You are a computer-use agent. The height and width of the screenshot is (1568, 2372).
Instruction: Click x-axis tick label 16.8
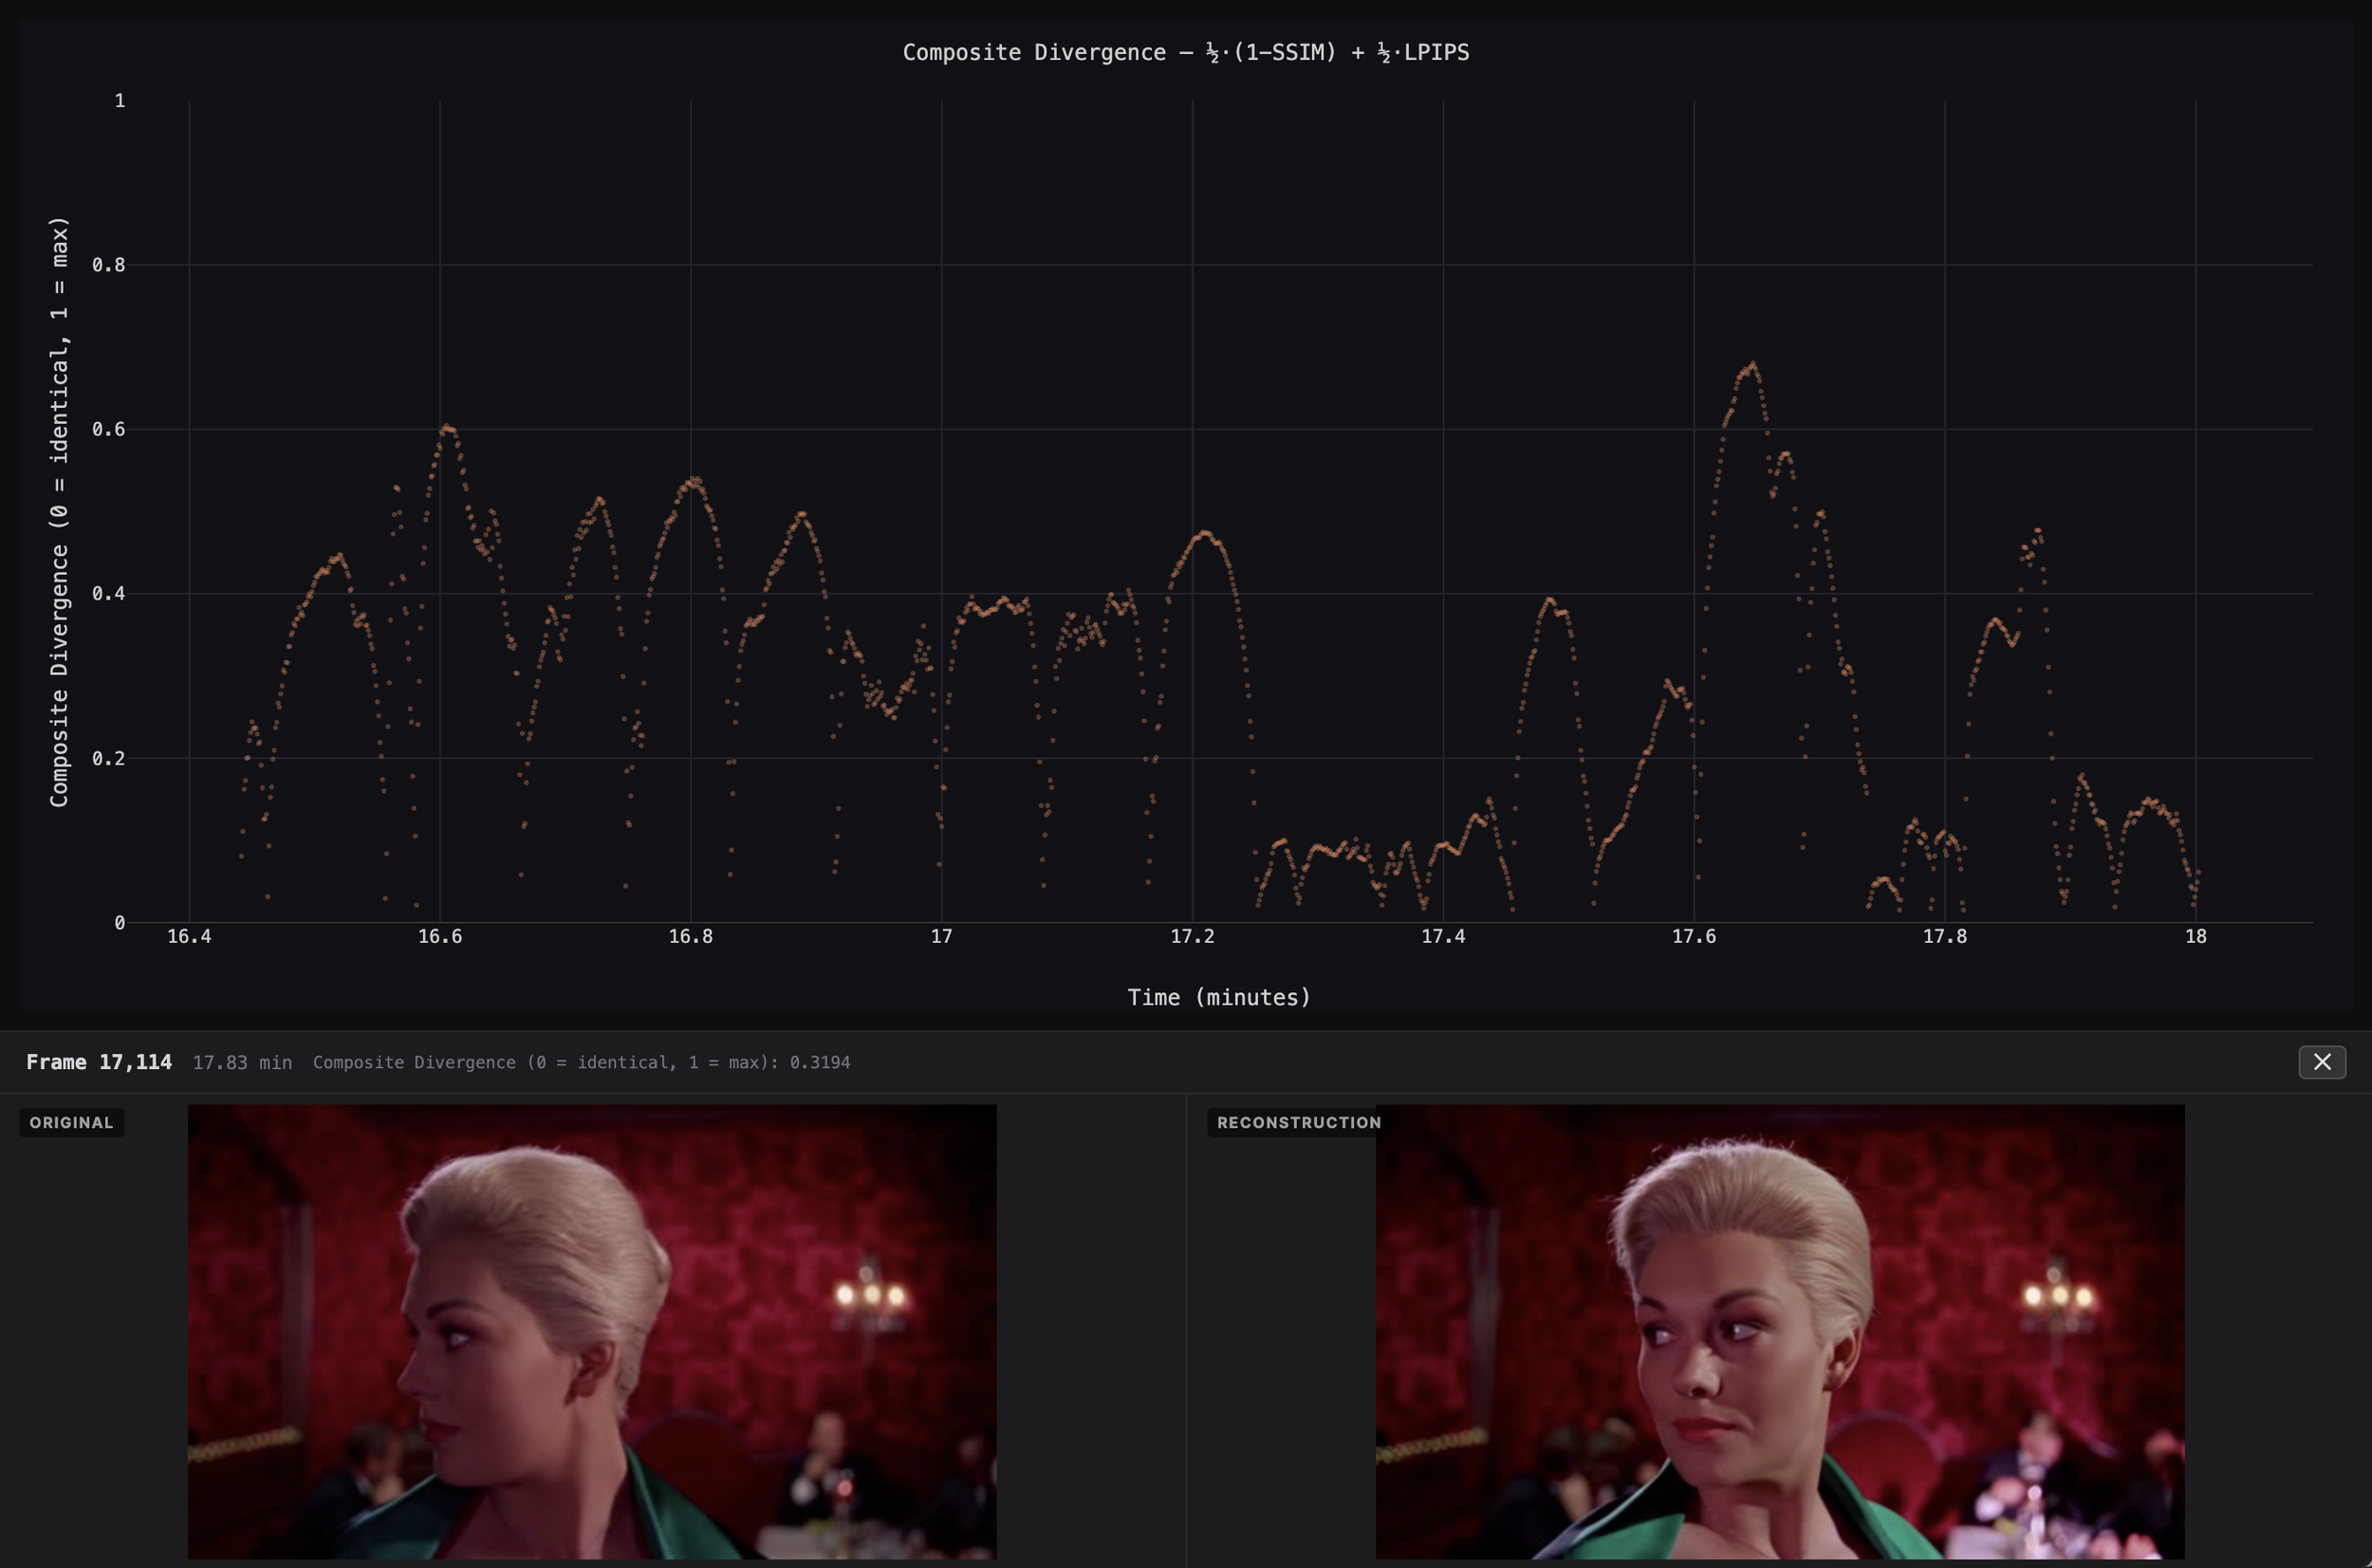click(x=691, y=936)
